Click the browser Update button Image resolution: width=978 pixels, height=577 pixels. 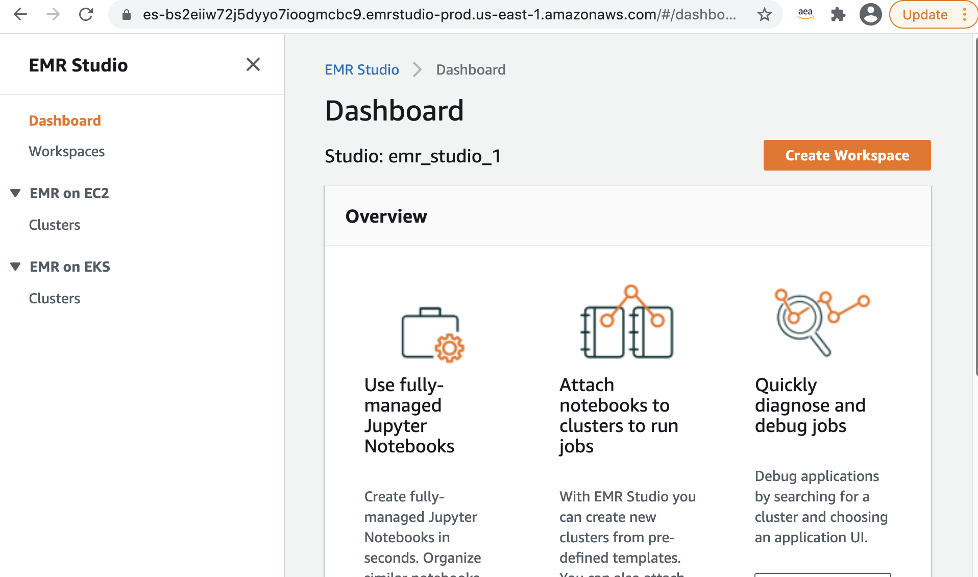click(x=924, y=15)
